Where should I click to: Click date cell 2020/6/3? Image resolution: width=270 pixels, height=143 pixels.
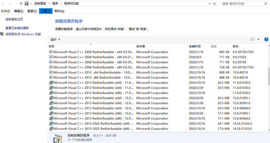tap(195, 57)
